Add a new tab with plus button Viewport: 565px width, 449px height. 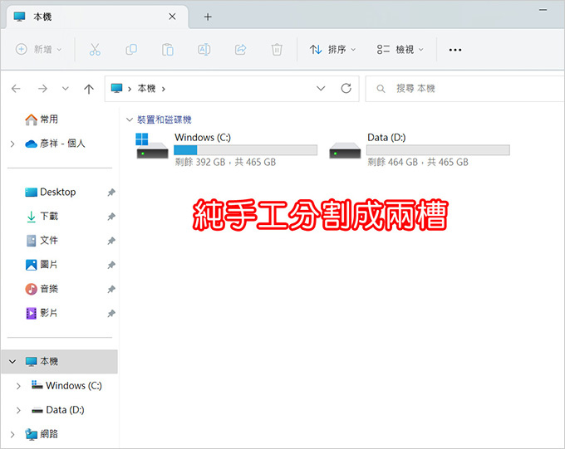coord(208,17)
